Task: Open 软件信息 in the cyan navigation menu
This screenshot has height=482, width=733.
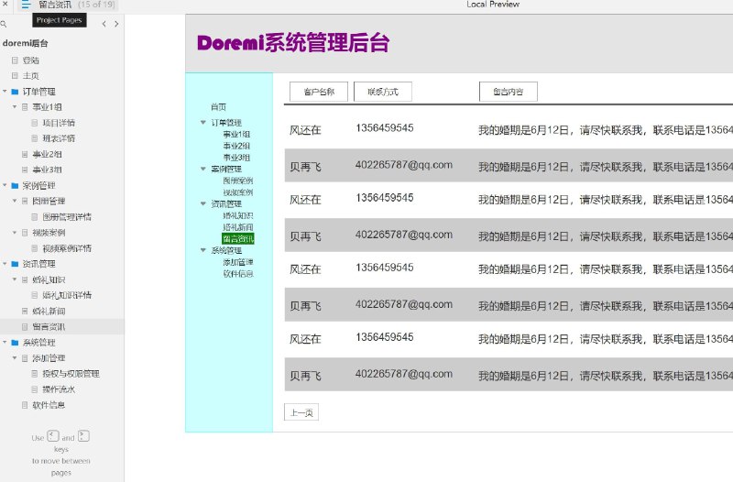Action: (238, 274)
